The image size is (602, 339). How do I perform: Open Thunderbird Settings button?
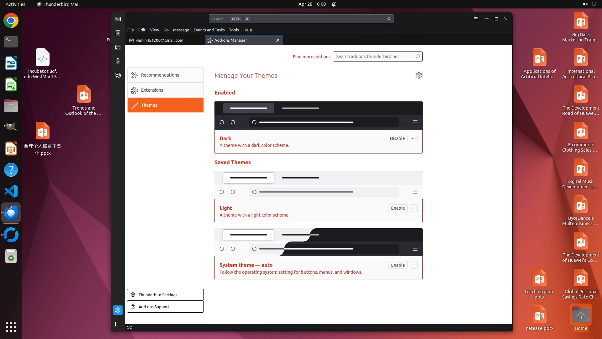(165, 295)
